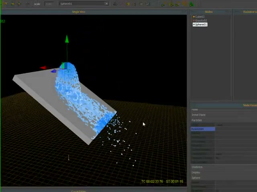
Task: Click the second yellow tool icon in toolbar
Action: click(x=12, y=4)
